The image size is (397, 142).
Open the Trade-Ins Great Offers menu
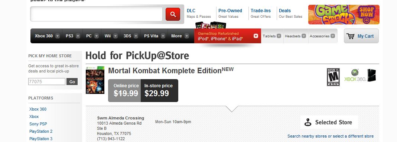261,13
